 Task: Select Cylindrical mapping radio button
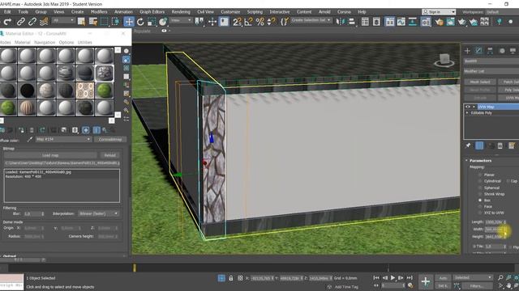480,181
